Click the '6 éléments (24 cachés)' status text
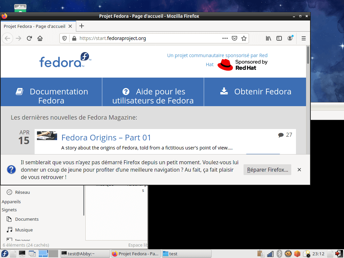Viewport: 344px width, 258px height. pos(26,245)
